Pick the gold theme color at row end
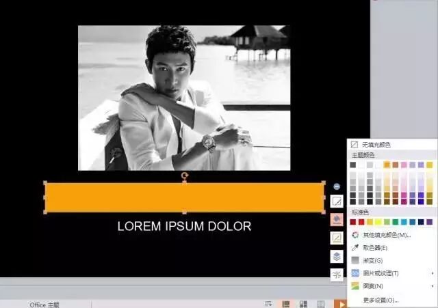 [430, 165]
